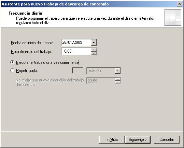The width and height of the screenshot is (184, 148).
Task: Decrease 23:59 time with down arrow
Action: [118, 82]
